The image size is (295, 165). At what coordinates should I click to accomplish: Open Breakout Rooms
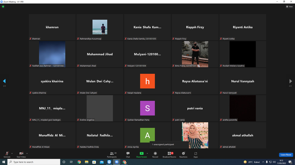click(x=169, y=154)
